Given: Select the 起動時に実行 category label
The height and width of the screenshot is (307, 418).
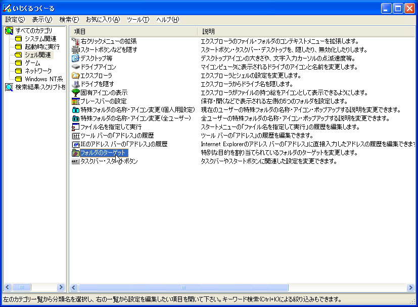Looking at the screenshot, I should click(x=42, y=47).
